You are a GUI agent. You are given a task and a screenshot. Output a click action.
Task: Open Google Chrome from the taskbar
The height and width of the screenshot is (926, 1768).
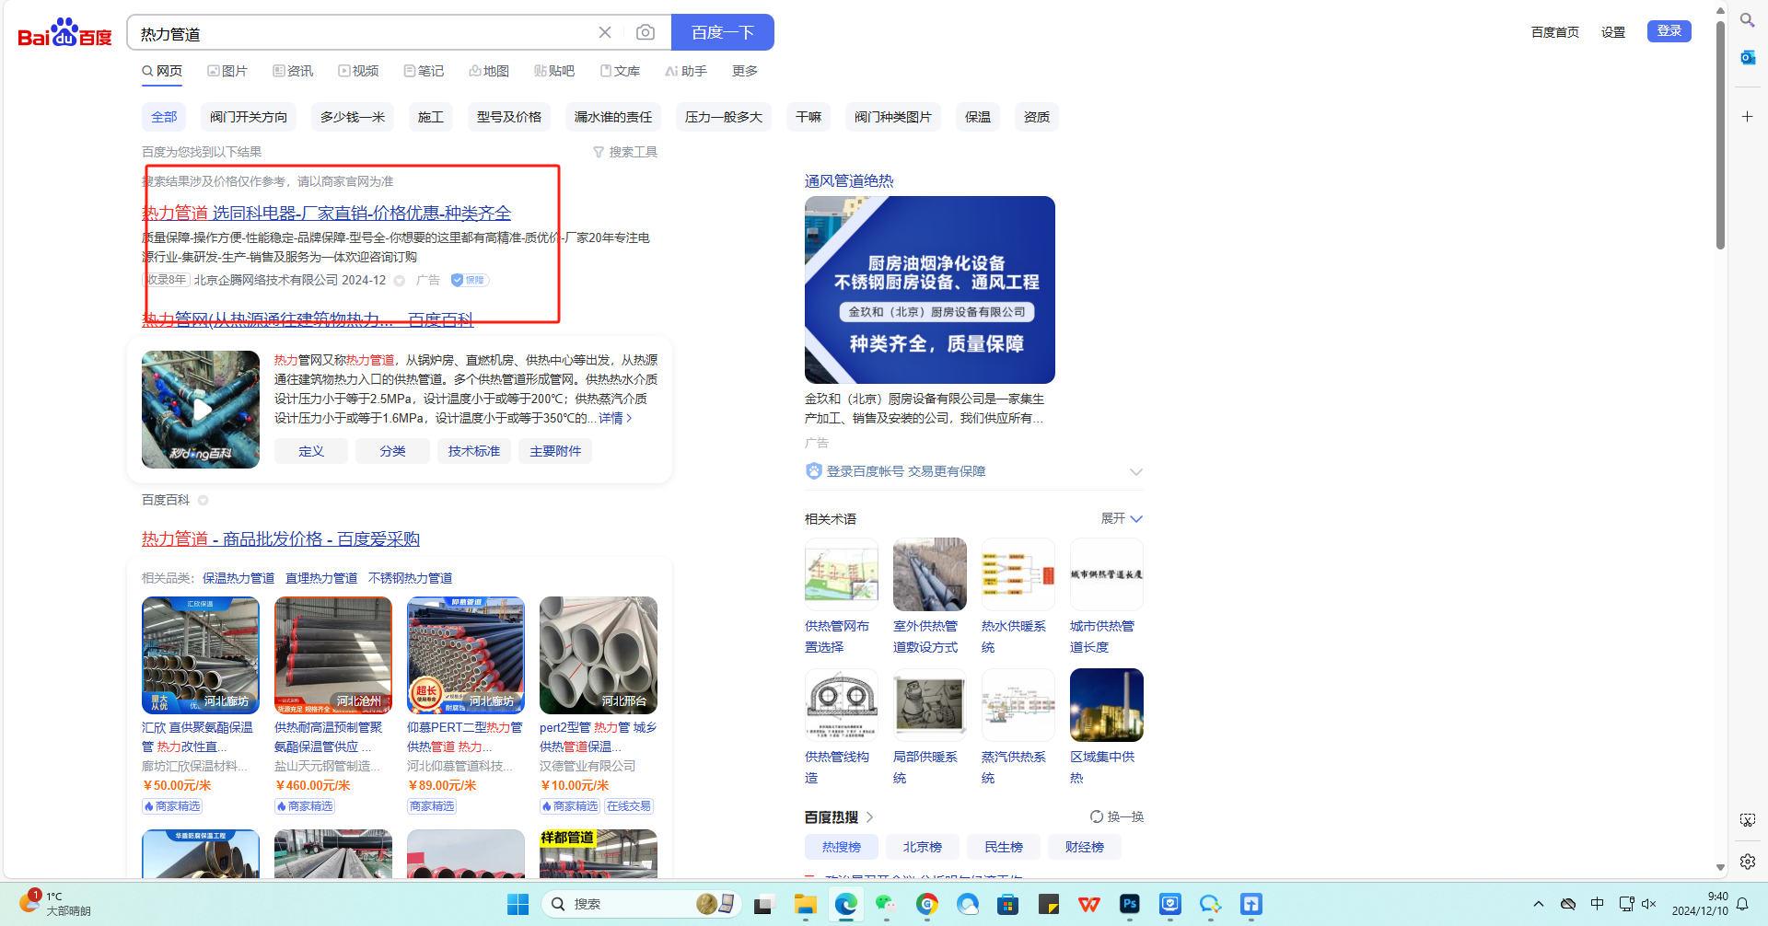tap(927, 905)
